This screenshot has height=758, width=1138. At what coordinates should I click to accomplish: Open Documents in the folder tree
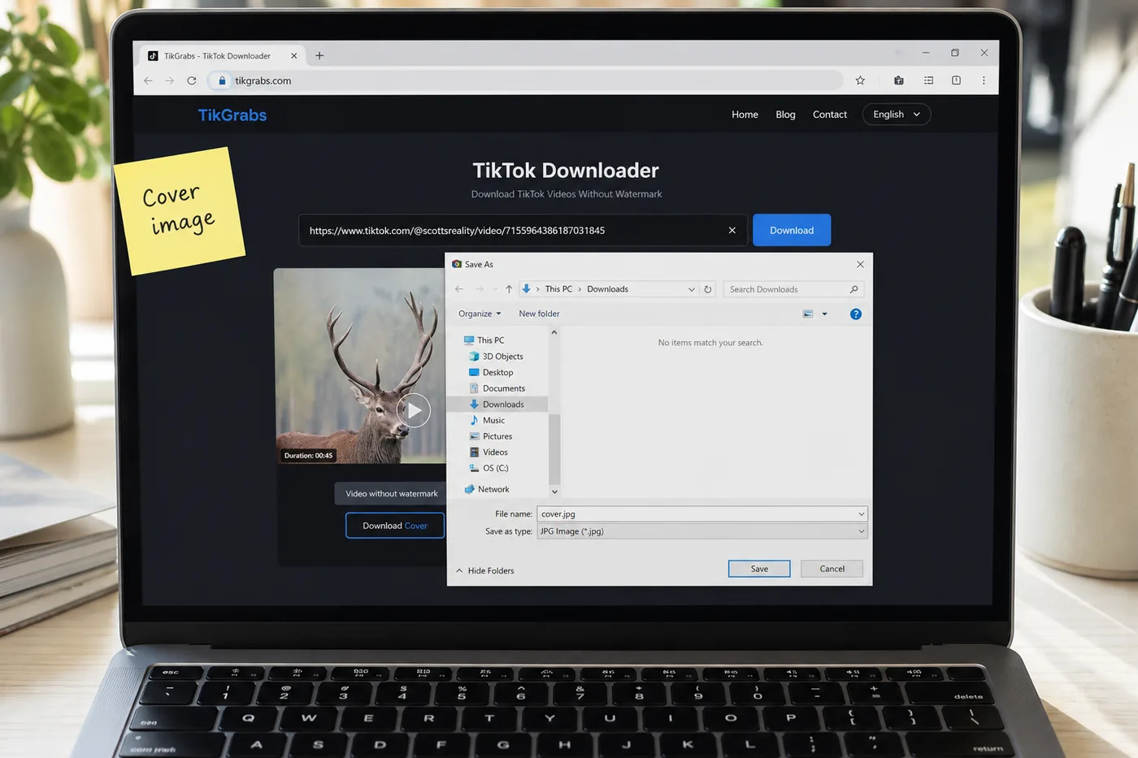[497, 388]
